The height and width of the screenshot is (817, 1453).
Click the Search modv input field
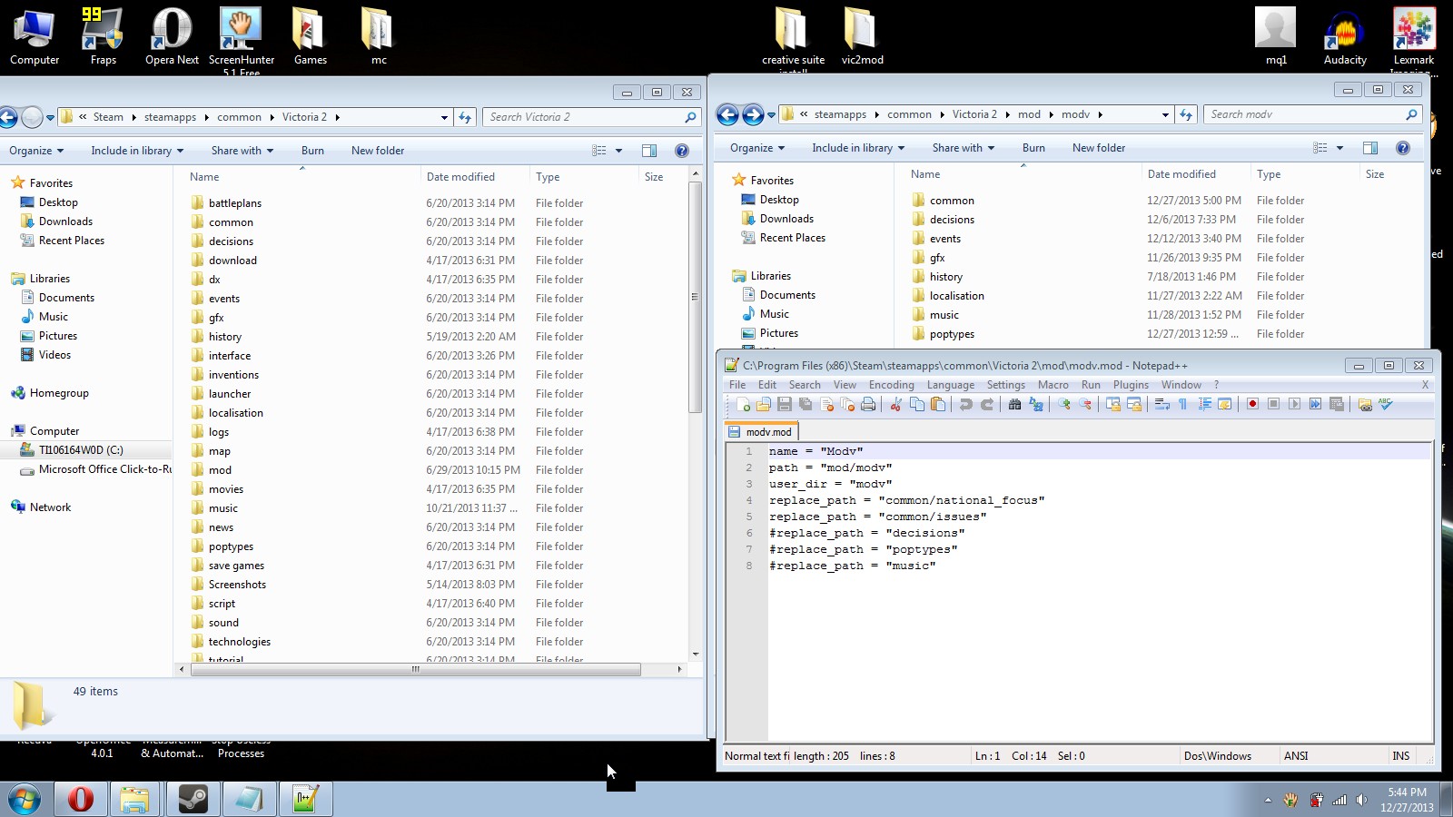1313,114
